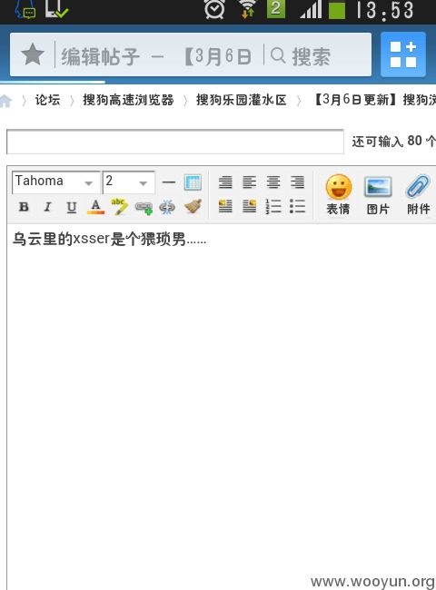436x590 pixels.
Task: Open the 论坛 breadcrumb link
Action: pyautogui.click(x=48, y=100)
